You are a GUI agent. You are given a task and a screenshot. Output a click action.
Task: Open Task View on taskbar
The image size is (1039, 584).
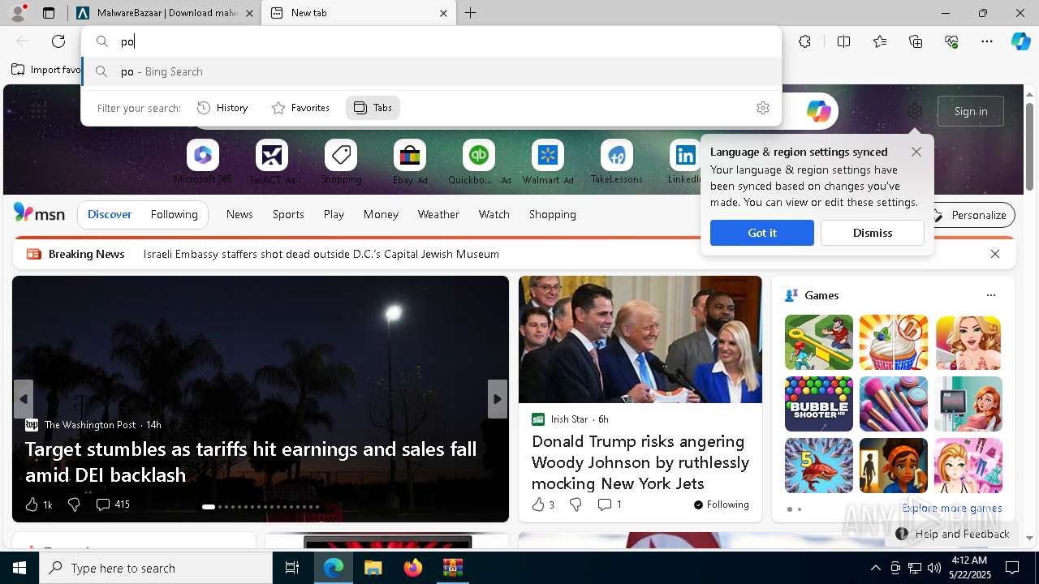pos(292,568)
